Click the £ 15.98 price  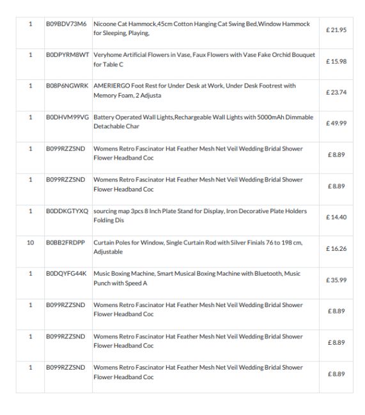click(336, 61)
